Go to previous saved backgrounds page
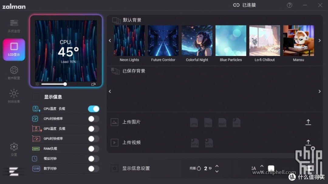Image resolution: width=328 pixels, height=184 pixels. [110, 92]
